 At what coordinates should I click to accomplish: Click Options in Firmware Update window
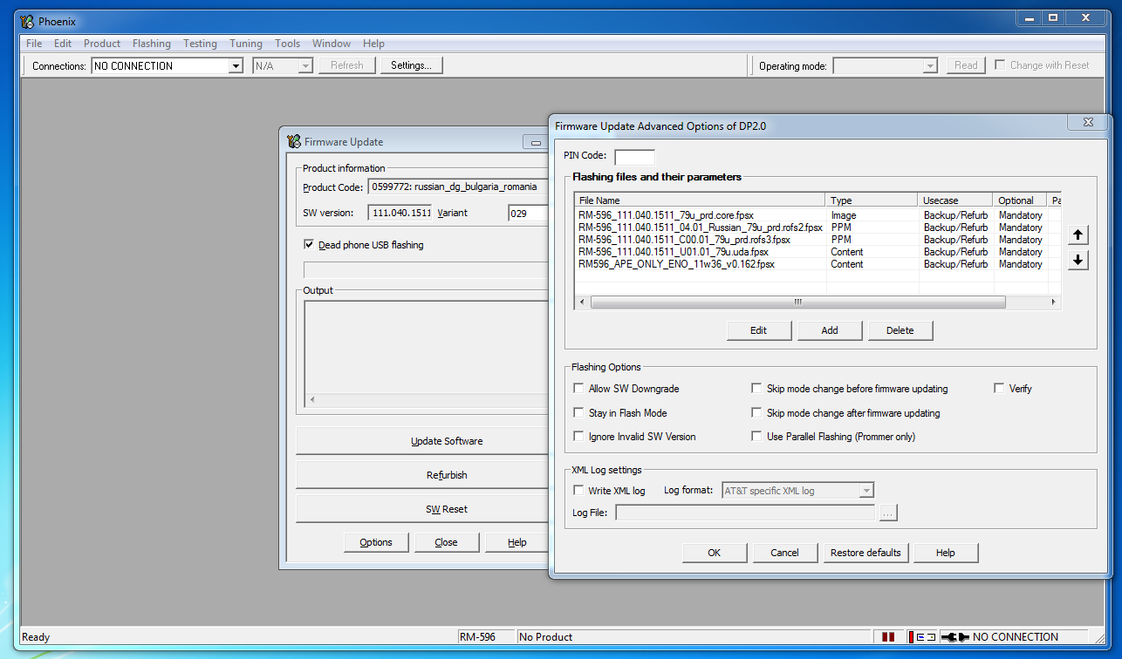(376, 542)
